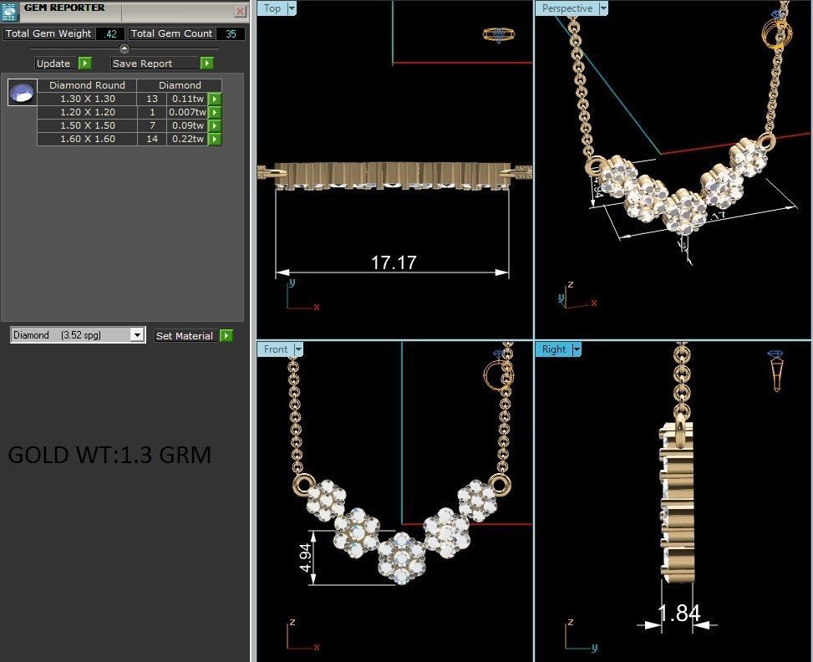813x662 pixels.
Task: Close the Gem Reporter panel
Action: 240,11
